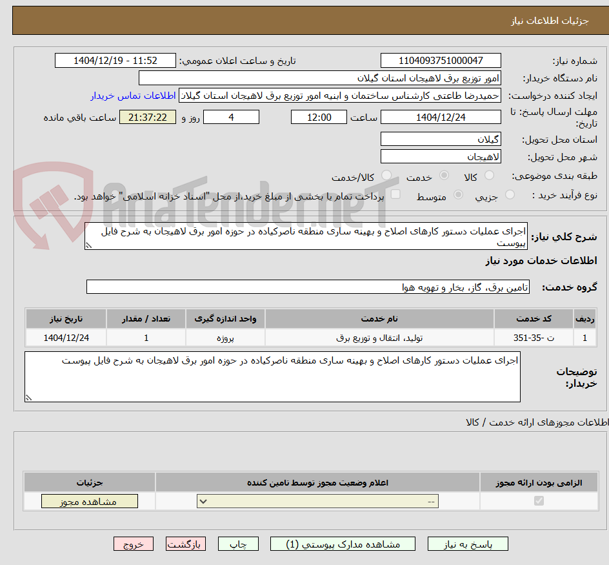Click the days remaining field showing 4
The height and width of the screenshot is (565, 609).
click(x=231, y=117)
